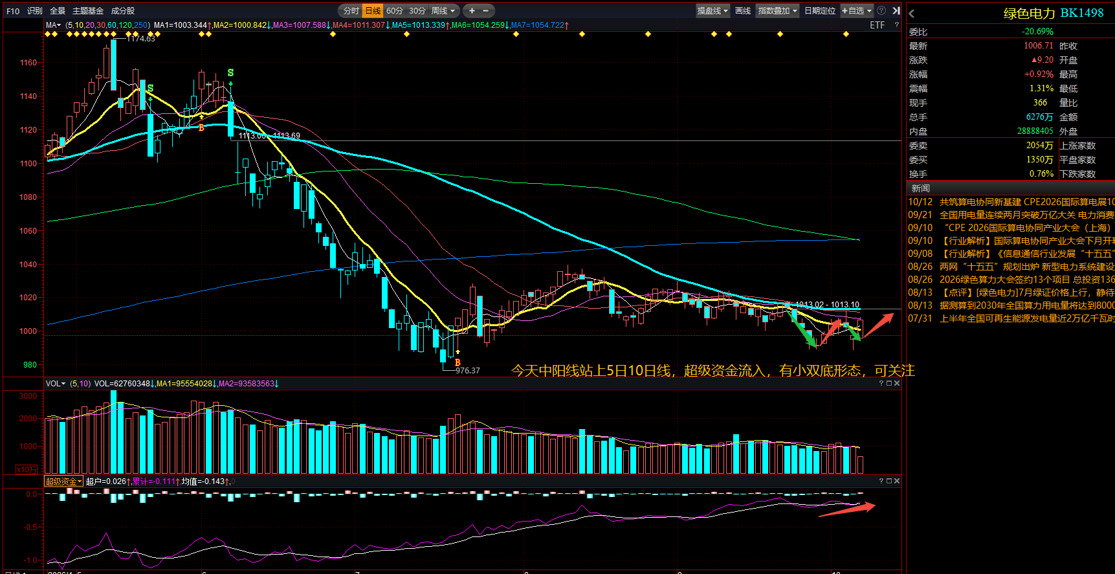Image resolution: width=1115 pixels, height=574 pixels.
Task: Click the zoom out minus button
Action: click(x=485, y=11)
